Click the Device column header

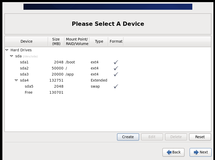[26, 41]
